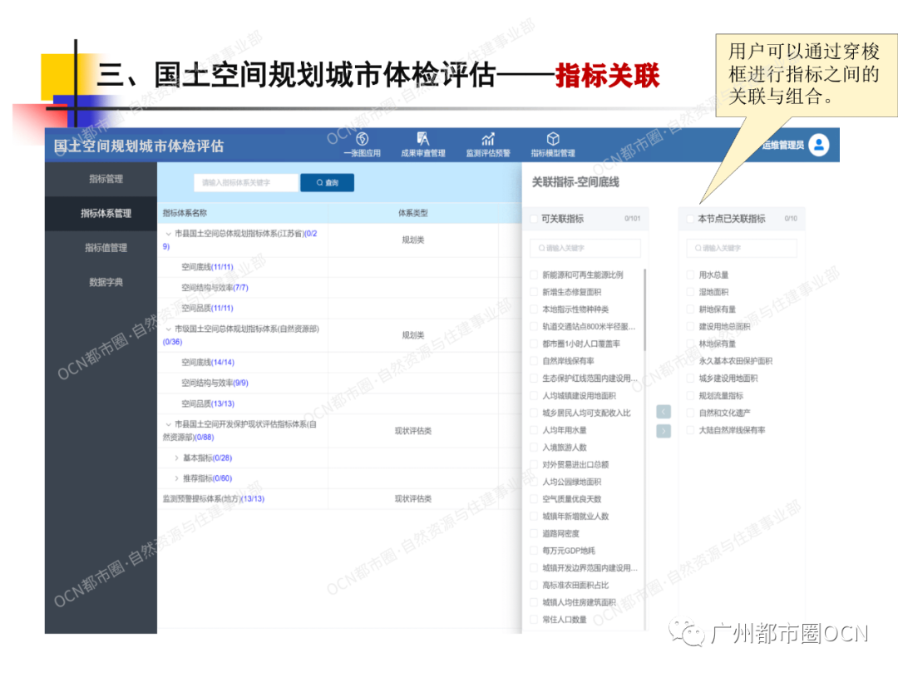Click the 体系类型 column header
Viewport: 898px width, 673px height.
(413, 213)
